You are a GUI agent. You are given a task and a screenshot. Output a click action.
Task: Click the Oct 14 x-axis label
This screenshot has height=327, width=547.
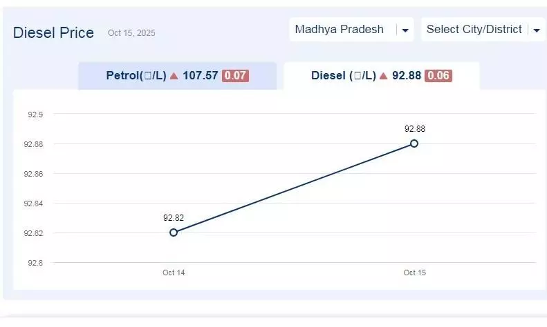click(x=174, y=272)
